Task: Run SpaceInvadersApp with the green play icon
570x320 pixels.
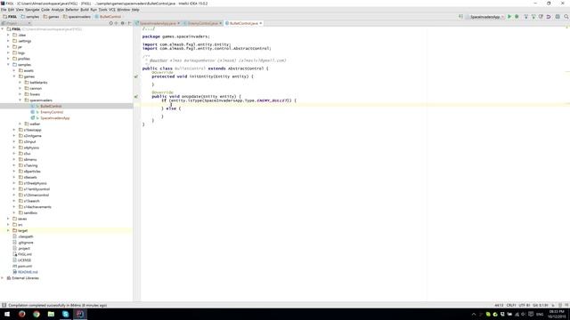Action: (x=509, y=17)
